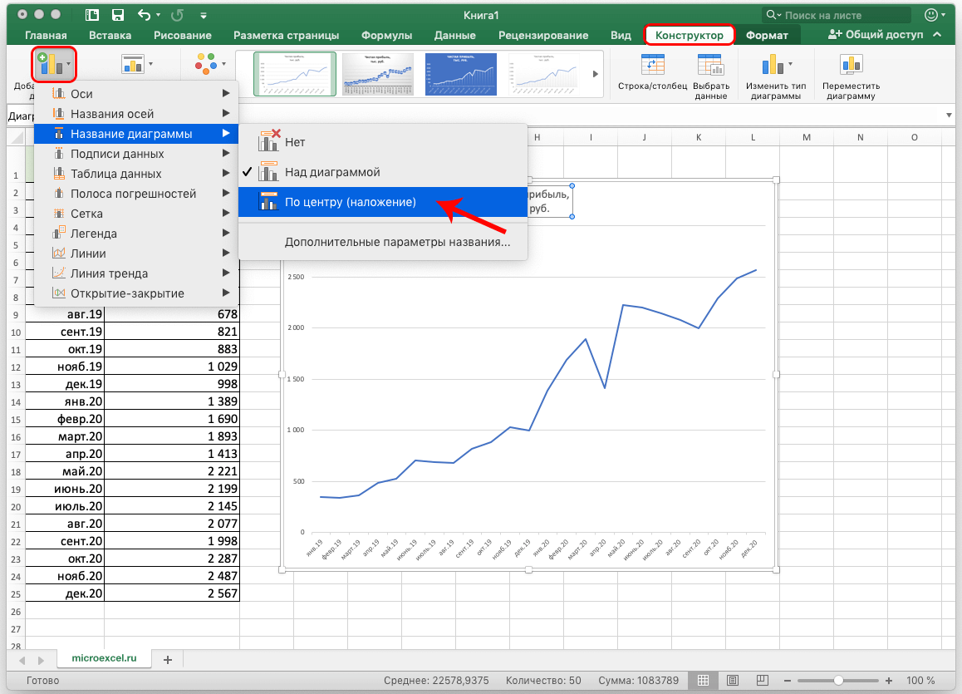Expand the chart styles gallery arrow

coord(595,74)
